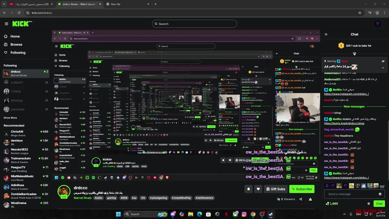This screenshot has height=219, width=389.
Task: Click the drdccc streamer avatar with LIVE badge
Action: coord(64,191)
